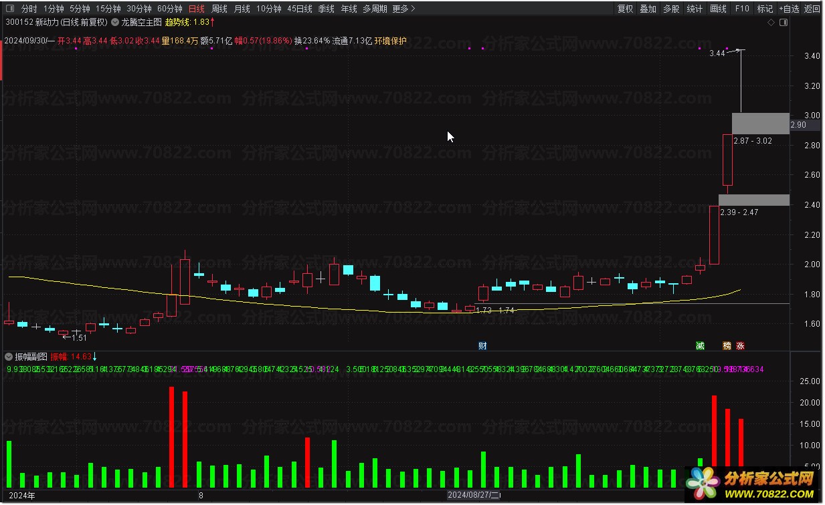Click the 2024/08/27 date marker
The height and width of the screenshot is (505, 825).
(474, 496)
